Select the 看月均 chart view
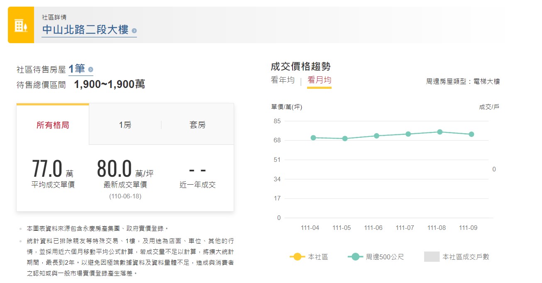Image resolution: width=542 pixels, height=283 pixels. [319, 80]
